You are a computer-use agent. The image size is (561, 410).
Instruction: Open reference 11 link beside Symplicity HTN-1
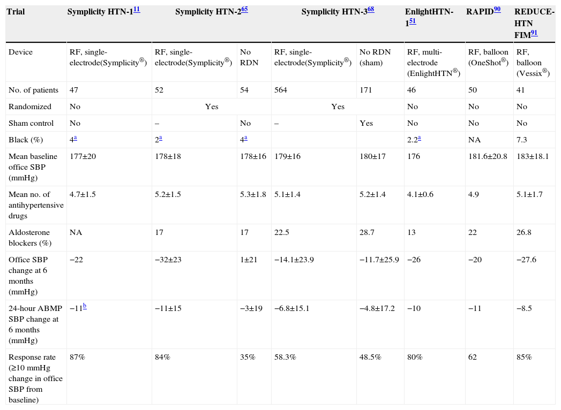coord(137,10)
